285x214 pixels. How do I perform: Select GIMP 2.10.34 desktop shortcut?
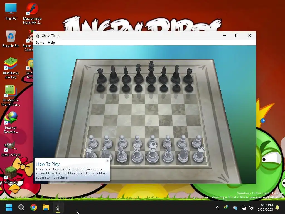coord(11,149)
